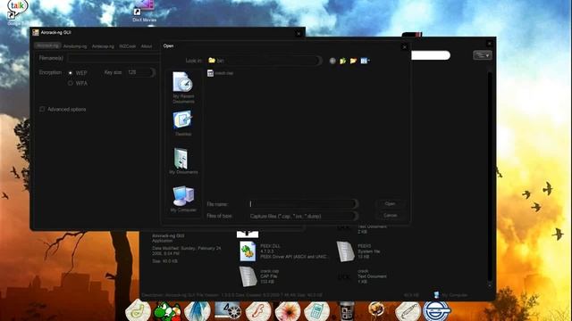Launch the blue smiley dock icon
Viewport: 572px width, 321px height.
[437, 311]
